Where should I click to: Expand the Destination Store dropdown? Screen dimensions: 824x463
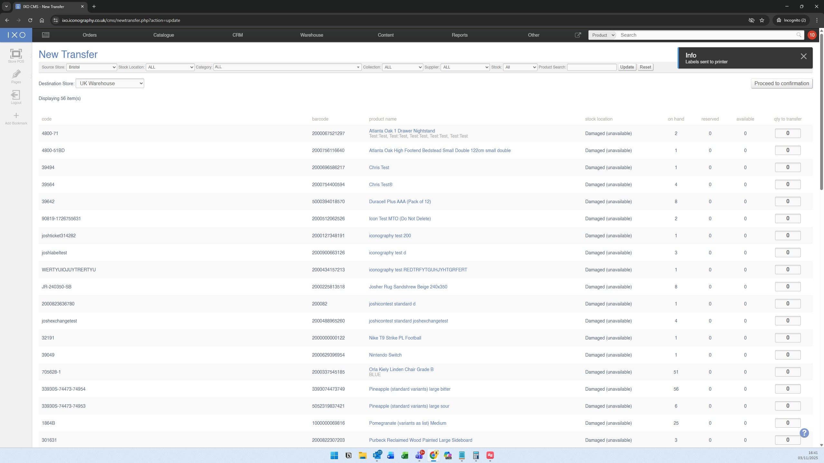click(110, 84)
